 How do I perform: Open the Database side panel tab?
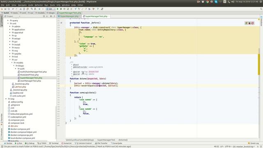tap(261, 21)
